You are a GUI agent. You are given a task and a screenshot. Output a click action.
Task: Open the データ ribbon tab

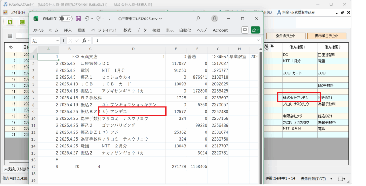pyautogui.click(x=142, y=30)
